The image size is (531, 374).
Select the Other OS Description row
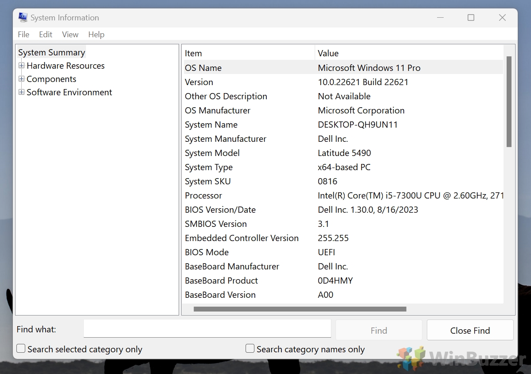344,97
